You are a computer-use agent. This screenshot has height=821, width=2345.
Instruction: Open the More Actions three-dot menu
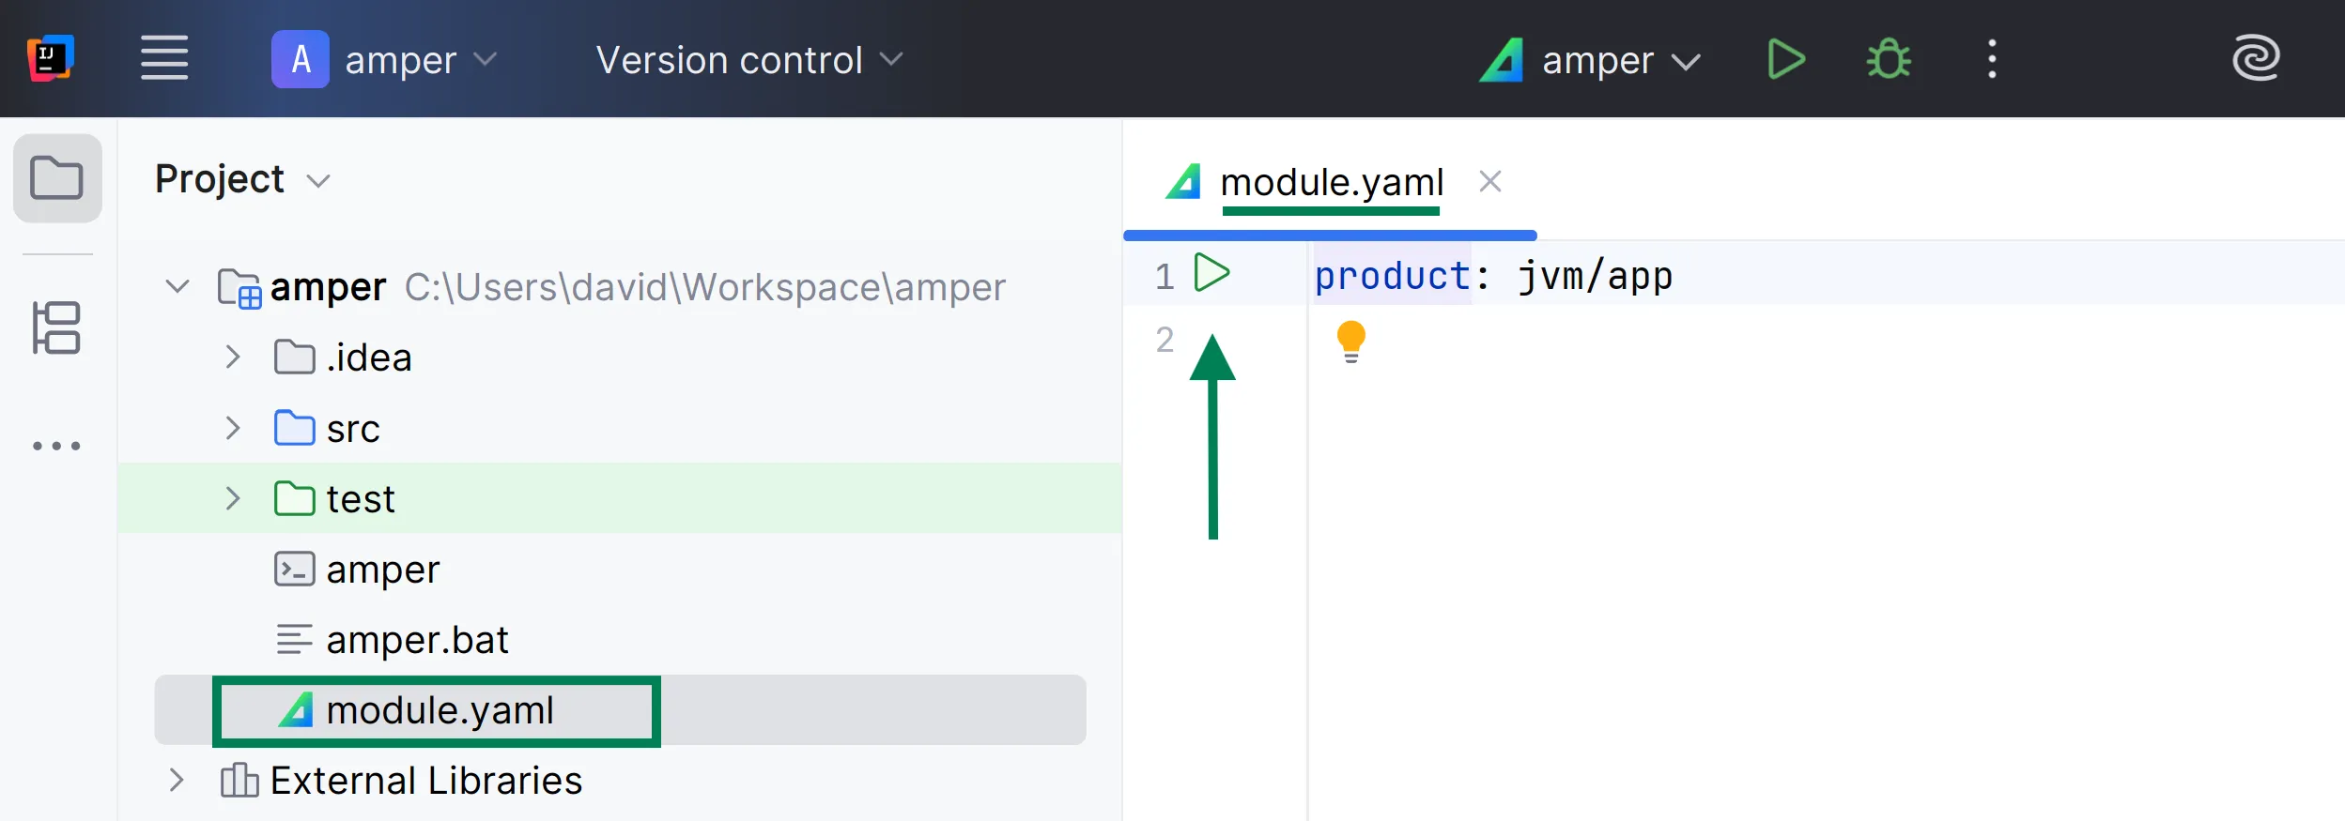[x=1992, y=59]
